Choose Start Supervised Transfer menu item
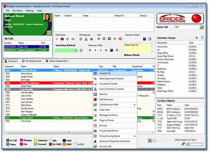The height and width of the screenshot is (153, 209). coord(115,79)
